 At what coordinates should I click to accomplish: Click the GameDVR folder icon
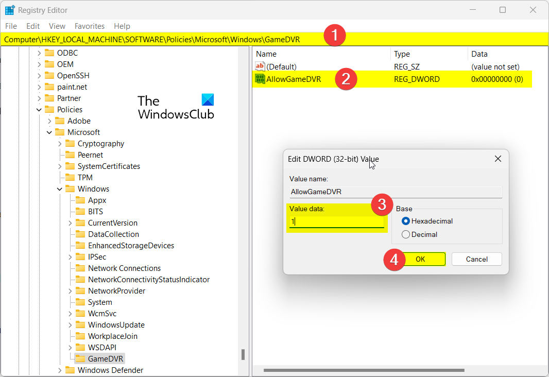(x=80, y=359)
